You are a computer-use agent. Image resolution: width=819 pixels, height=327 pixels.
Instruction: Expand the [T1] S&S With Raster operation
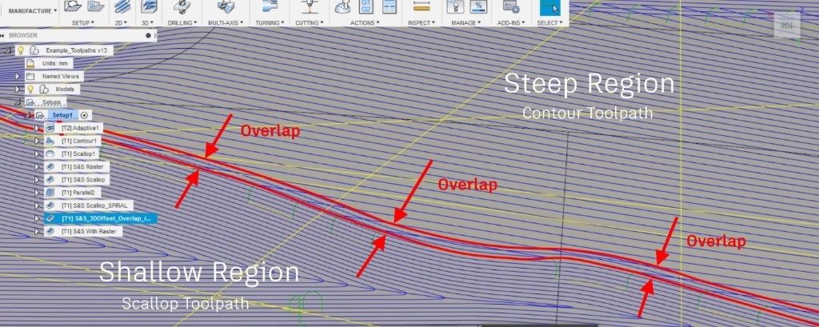click(x=37, y=231)
